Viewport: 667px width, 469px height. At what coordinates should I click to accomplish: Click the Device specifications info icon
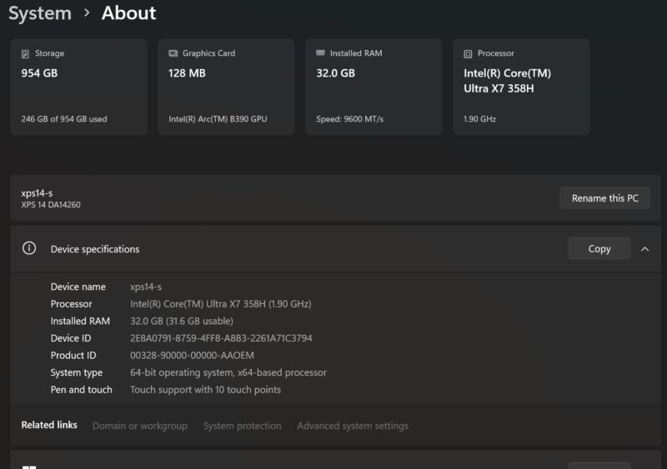point(29,248)
